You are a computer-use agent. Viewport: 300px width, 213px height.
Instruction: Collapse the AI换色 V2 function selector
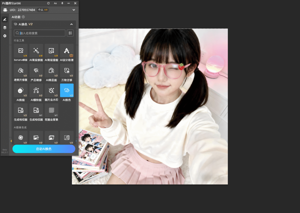[x=71, y=24]
